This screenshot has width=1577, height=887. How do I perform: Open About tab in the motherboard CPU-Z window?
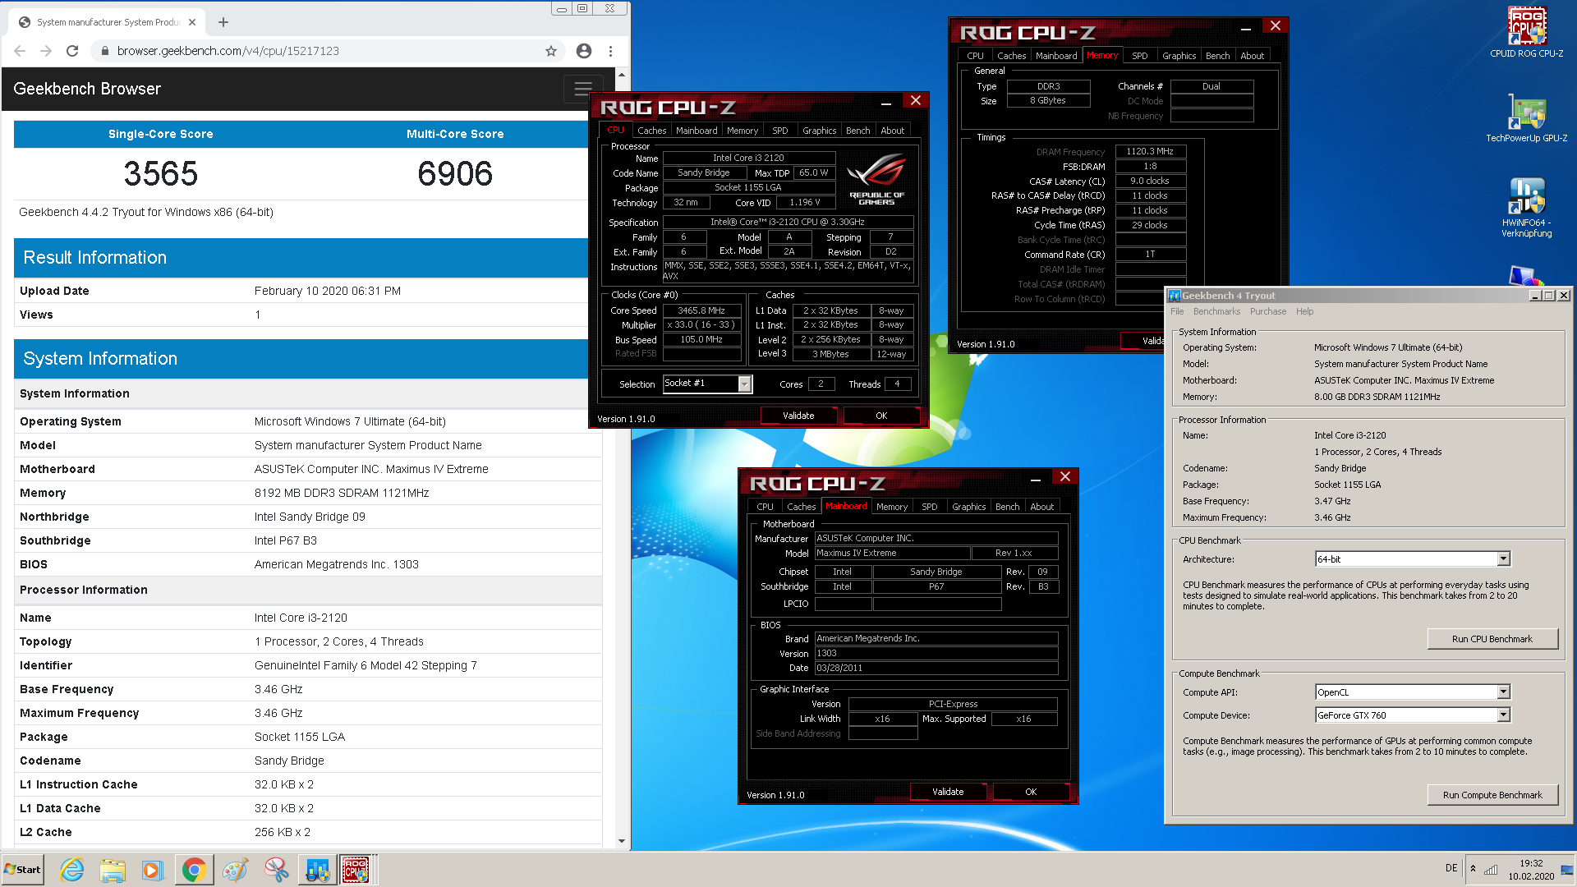click(1041, 507)
